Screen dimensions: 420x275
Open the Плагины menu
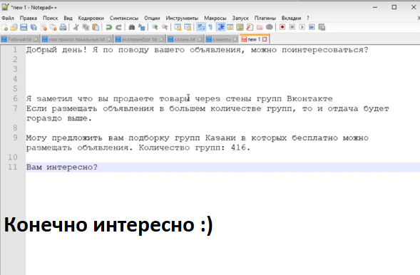pyautogui.click(x=265, y=19)
